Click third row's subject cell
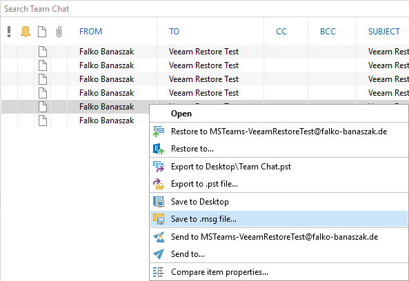Viewport: 409px width, 281px height. click(388, 79)
